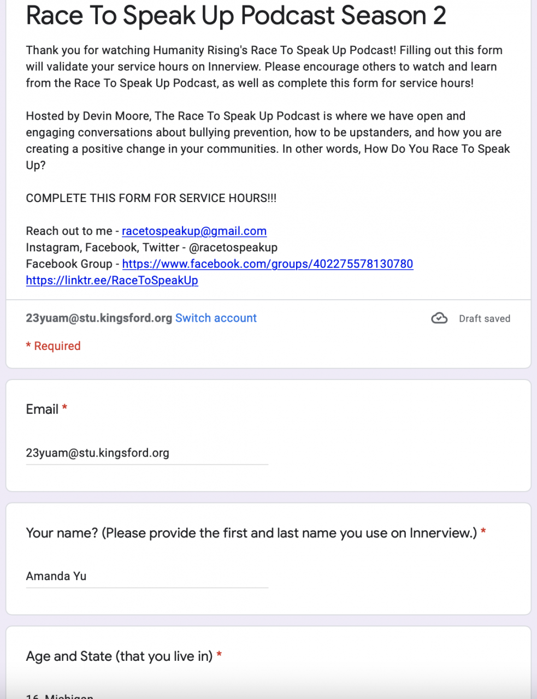Click the cloud Draft saved icon
Viewport: 537px width, 699px height.
[439, 318]
